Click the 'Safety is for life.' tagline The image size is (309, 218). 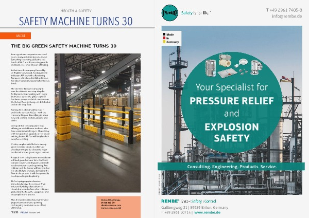[196, 13]
